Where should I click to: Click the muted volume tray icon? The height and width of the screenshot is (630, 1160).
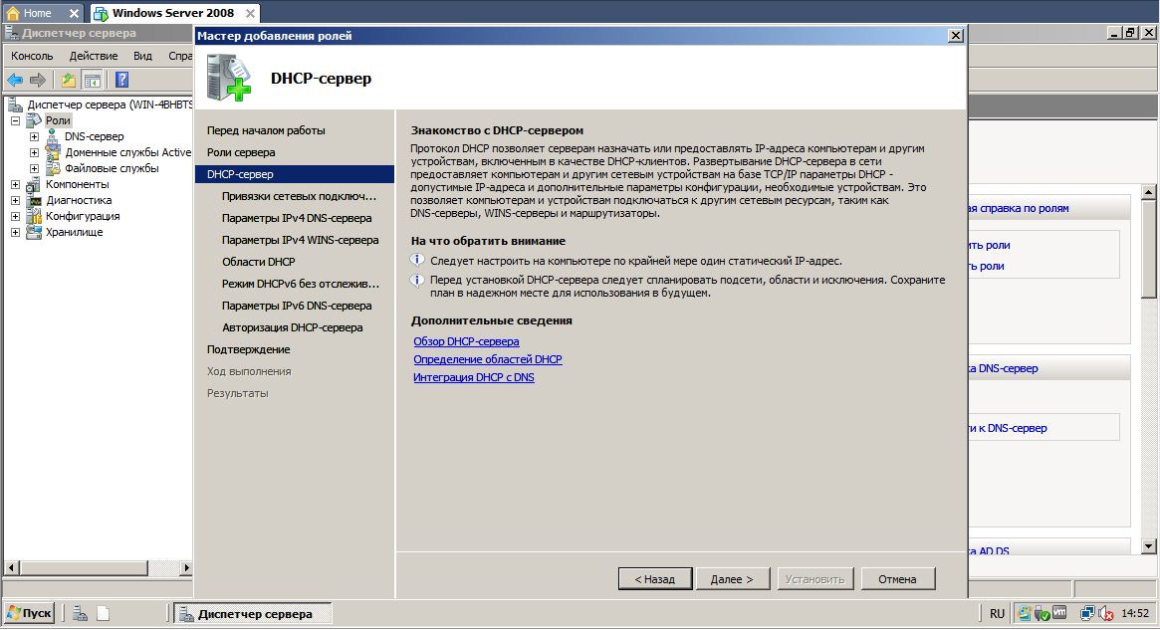(1107, 613)
